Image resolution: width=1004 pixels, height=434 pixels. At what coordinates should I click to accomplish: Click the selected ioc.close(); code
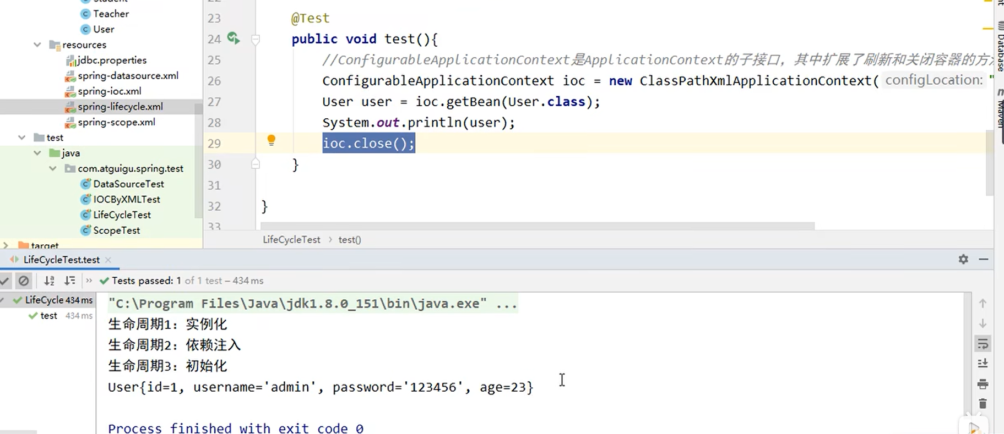368,143
